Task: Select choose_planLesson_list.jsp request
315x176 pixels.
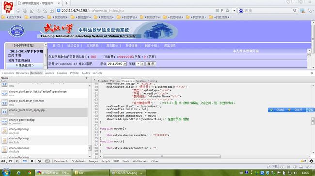Action: (44, 93)
